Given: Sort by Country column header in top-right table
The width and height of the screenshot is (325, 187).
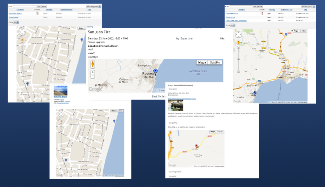Looking at the screenshot, I should [x=272, y=10].
